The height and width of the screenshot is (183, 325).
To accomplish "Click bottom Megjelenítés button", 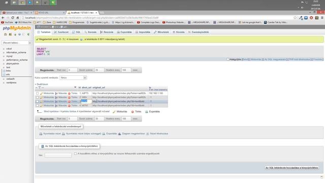I will pyautogui.click(x=47, y=119).
